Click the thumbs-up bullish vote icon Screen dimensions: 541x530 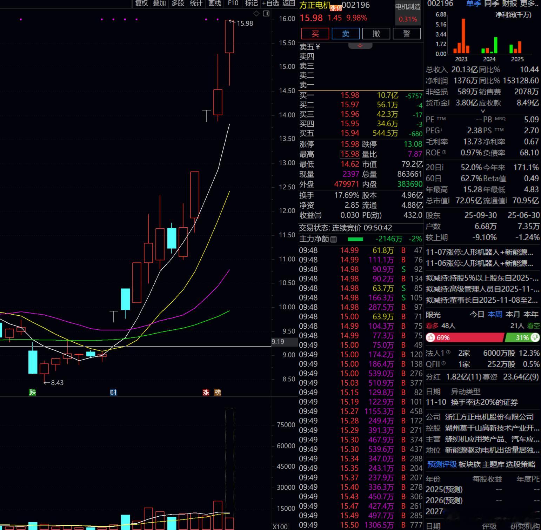(x=430, y=337)
